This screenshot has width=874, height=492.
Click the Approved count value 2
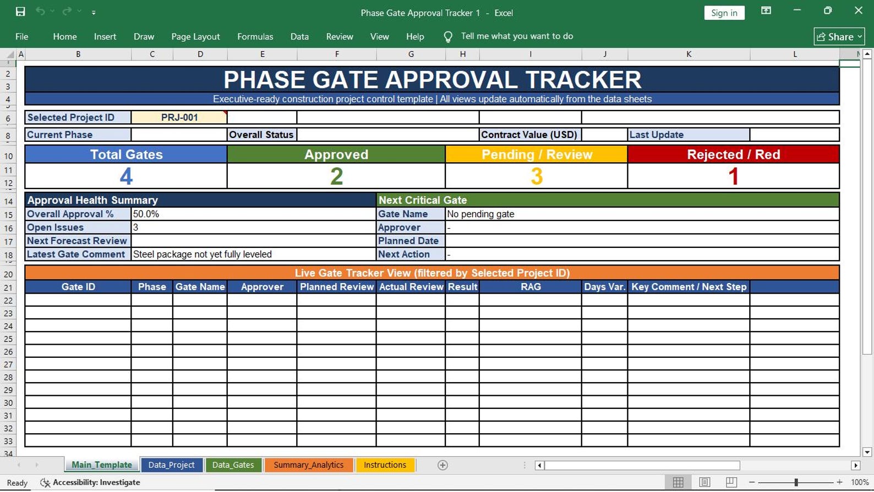click(x=336, y=176)
